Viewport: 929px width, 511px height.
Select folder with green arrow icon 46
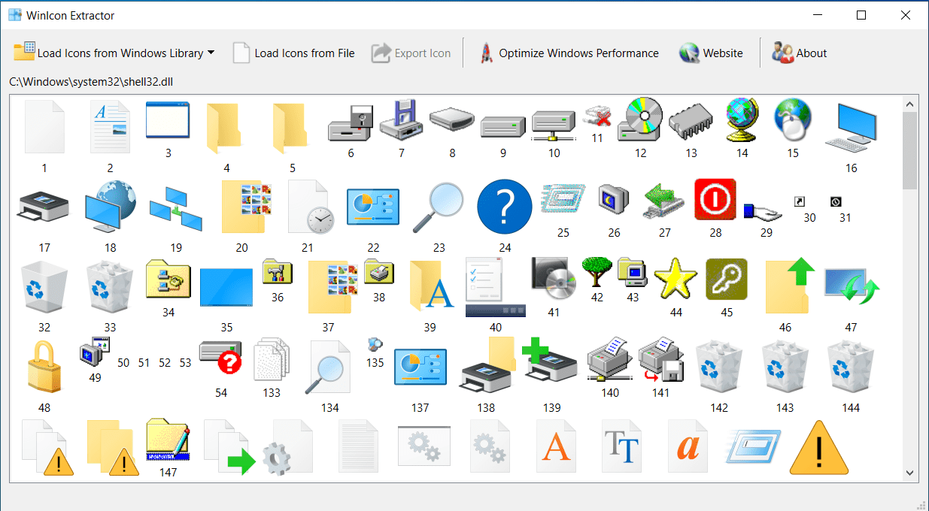coord(788,286)
